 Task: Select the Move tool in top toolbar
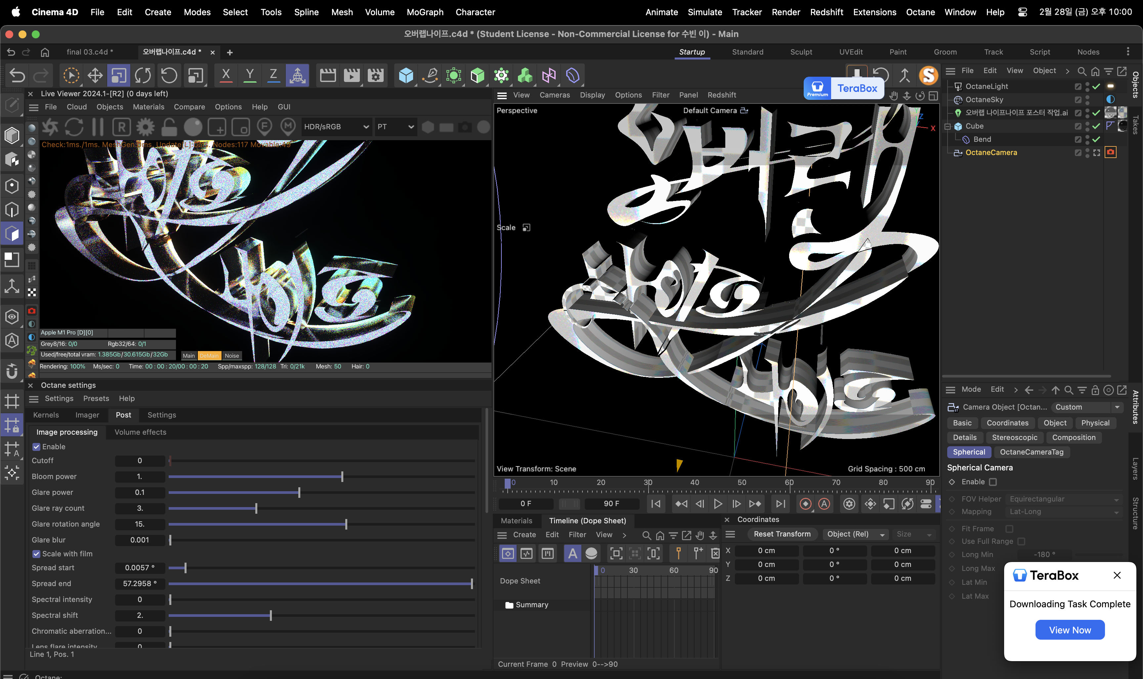(95, 75)
